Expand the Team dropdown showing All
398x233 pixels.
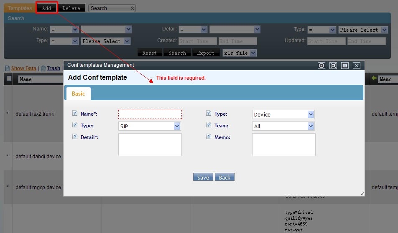point(283,126)
